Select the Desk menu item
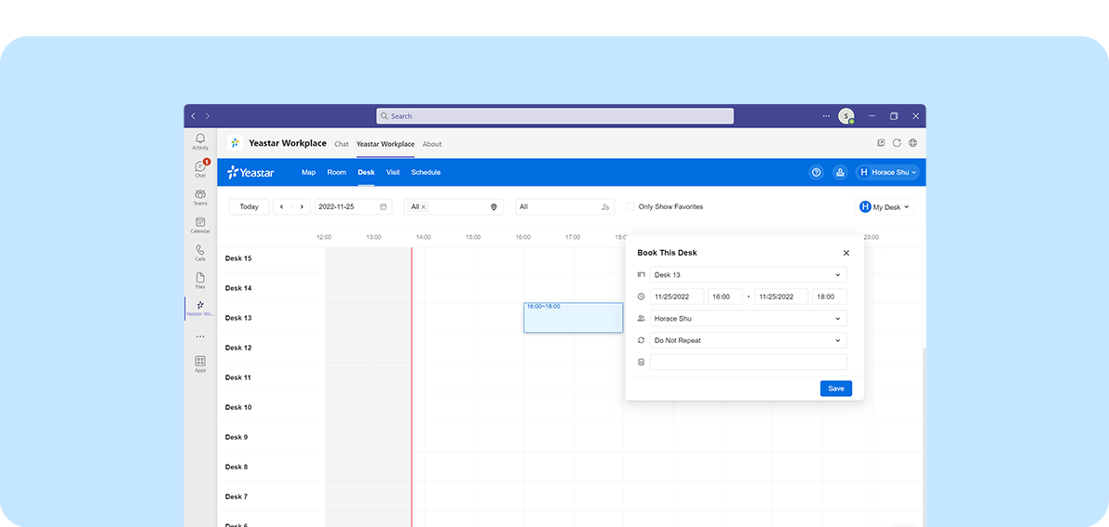1109x527 pixels. [x=366, y=172]
